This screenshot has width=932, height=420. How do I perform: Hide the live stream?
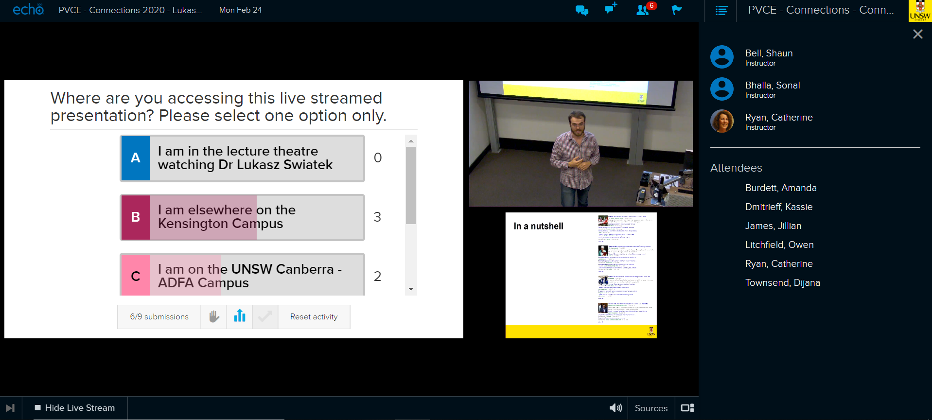[75, 408]
